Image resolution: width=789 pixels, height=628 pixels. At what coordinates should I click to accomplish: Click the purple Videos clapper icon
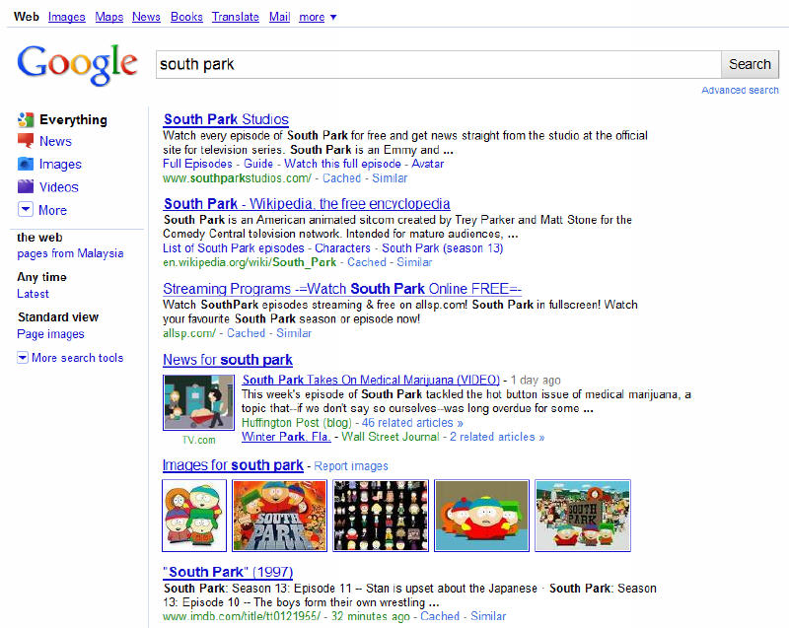(x=26, y=186)
